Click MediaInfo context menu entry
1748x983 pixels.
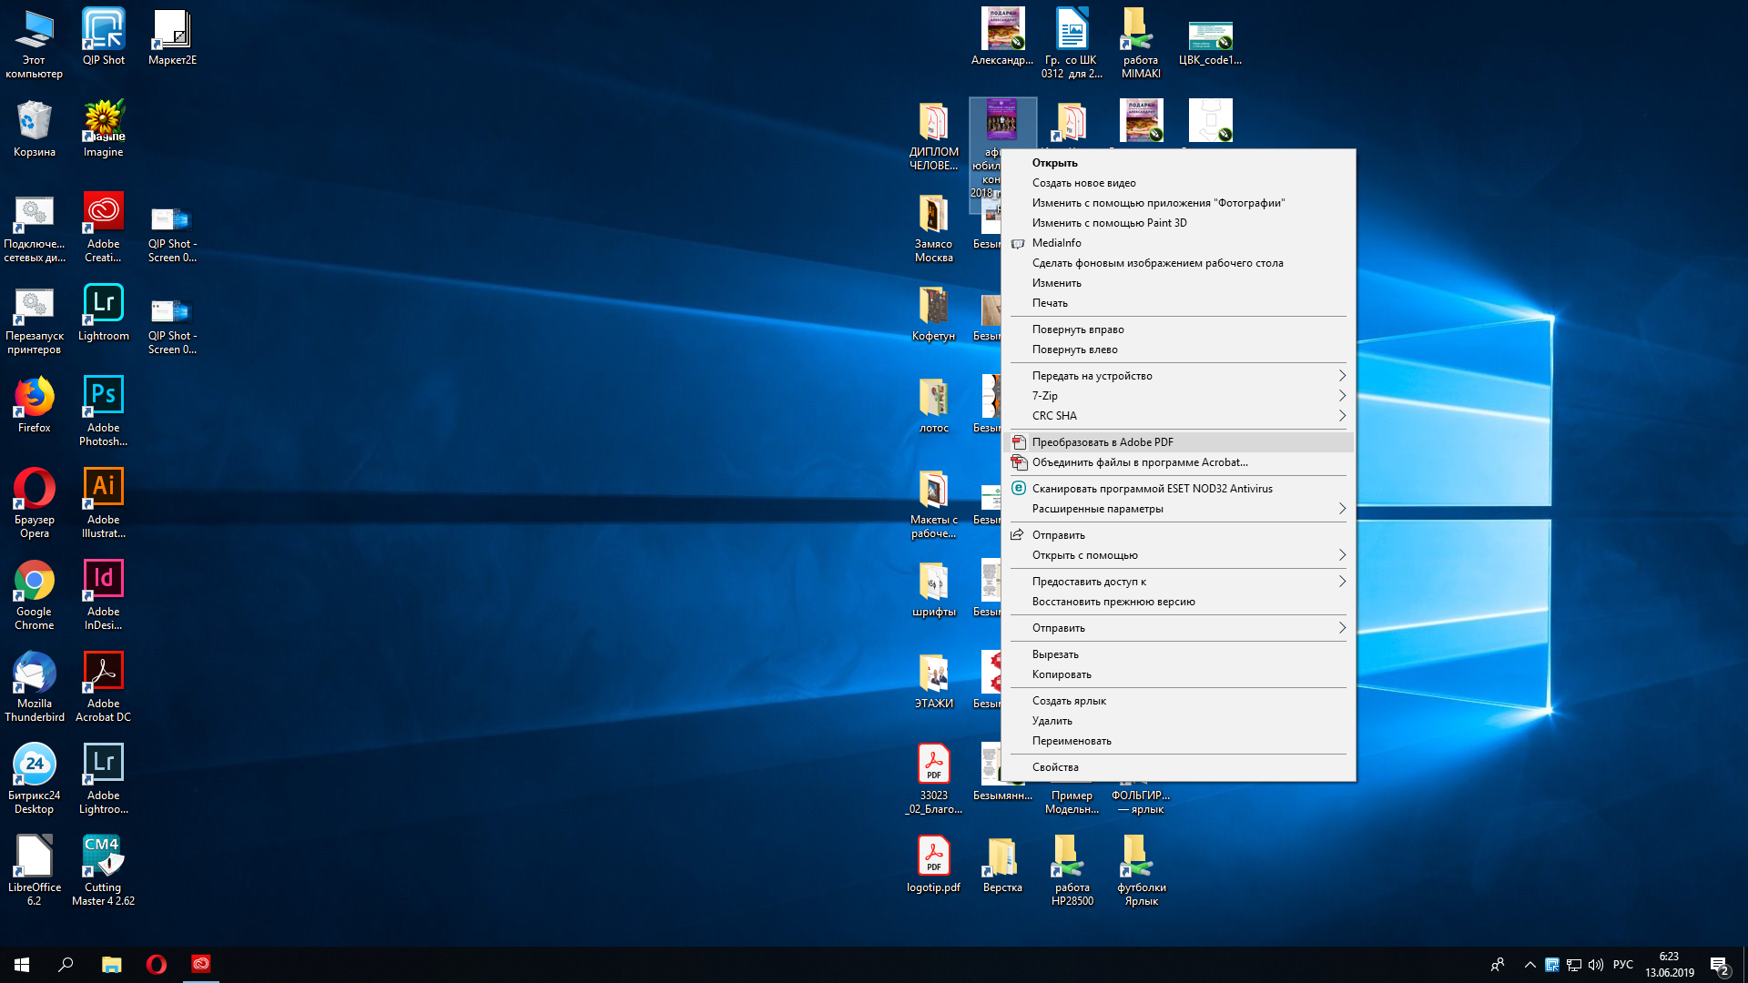1178,243
